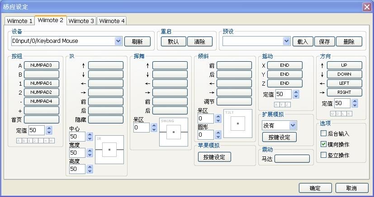Image resolution: width=374 pixels, height=197 pixels.
Task: Click the SWING preview box
Action: coord(174,132)
